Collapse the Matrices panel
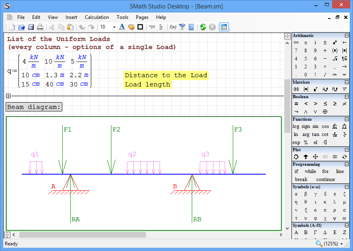This screenshot has width=353, height=251. tap(347, 82)
